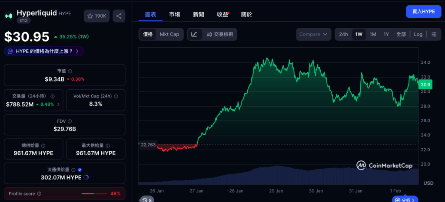445x202 pixels.
Task: Click the Hyperliquid logo icon
Action: pyautogui.click(x=9, y=16)
